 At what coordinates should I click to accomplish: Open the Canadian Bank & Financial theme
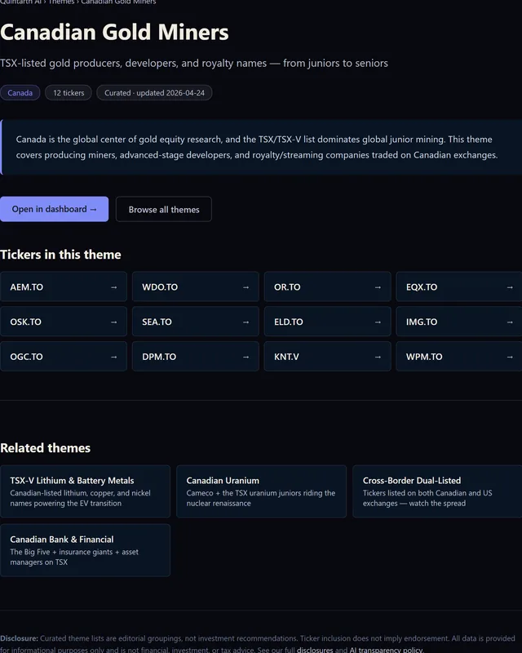85,550
